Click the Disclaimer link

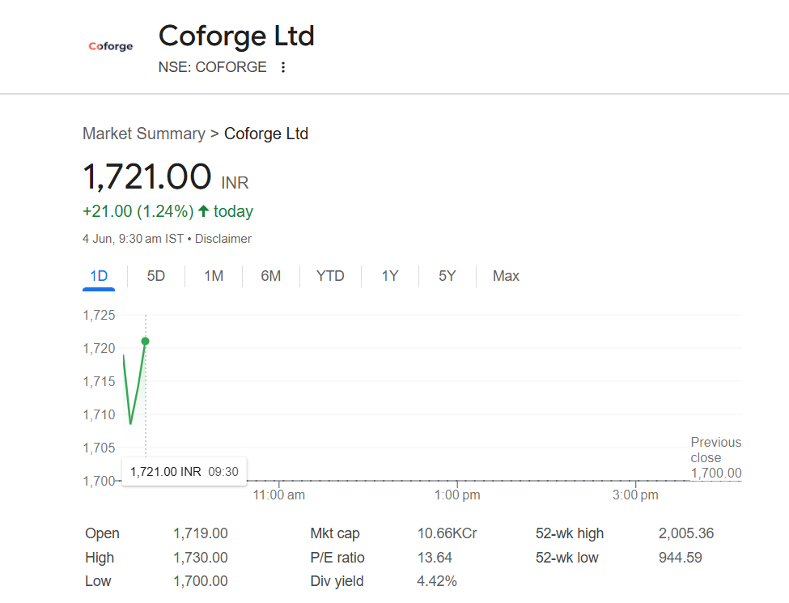pos(223,239)
